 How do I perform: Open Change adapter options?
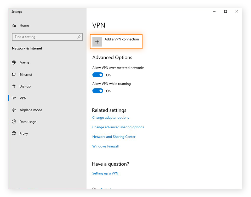(x=110, y=118)
